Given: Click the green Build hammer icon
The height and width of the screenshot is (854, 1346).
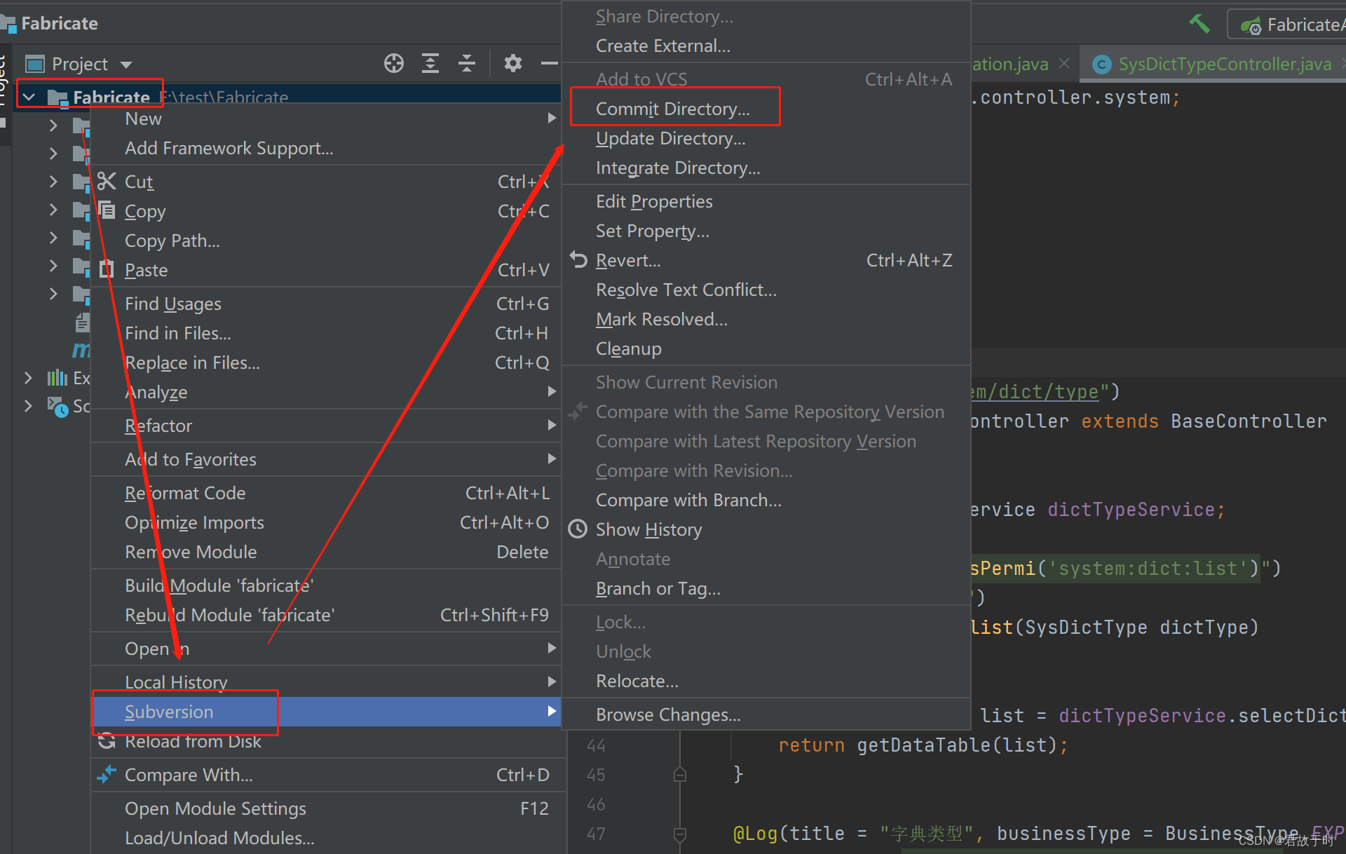Looking at the screenshot, I should (x=1199, y=24).
